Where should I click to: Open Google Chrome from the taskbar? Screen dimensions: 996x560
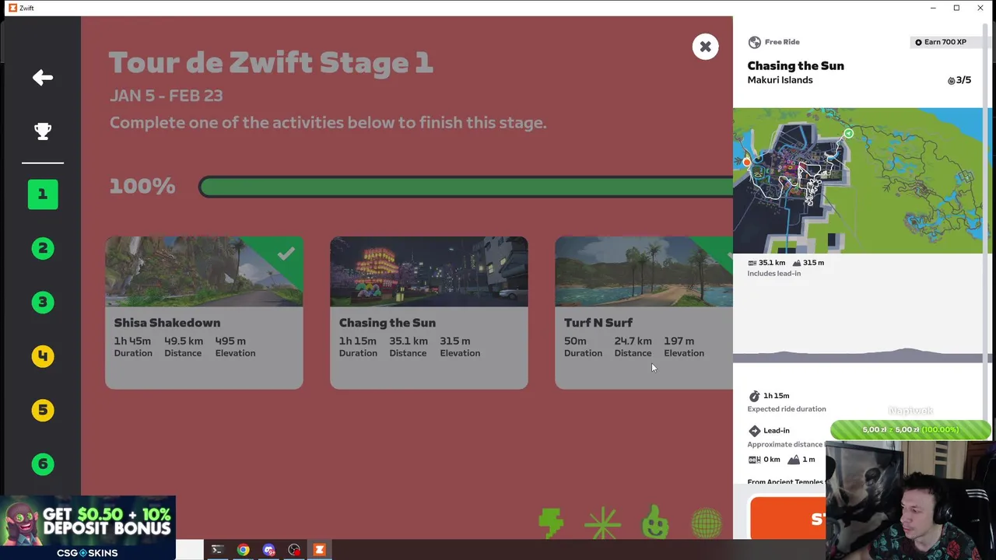click(244, 550)
